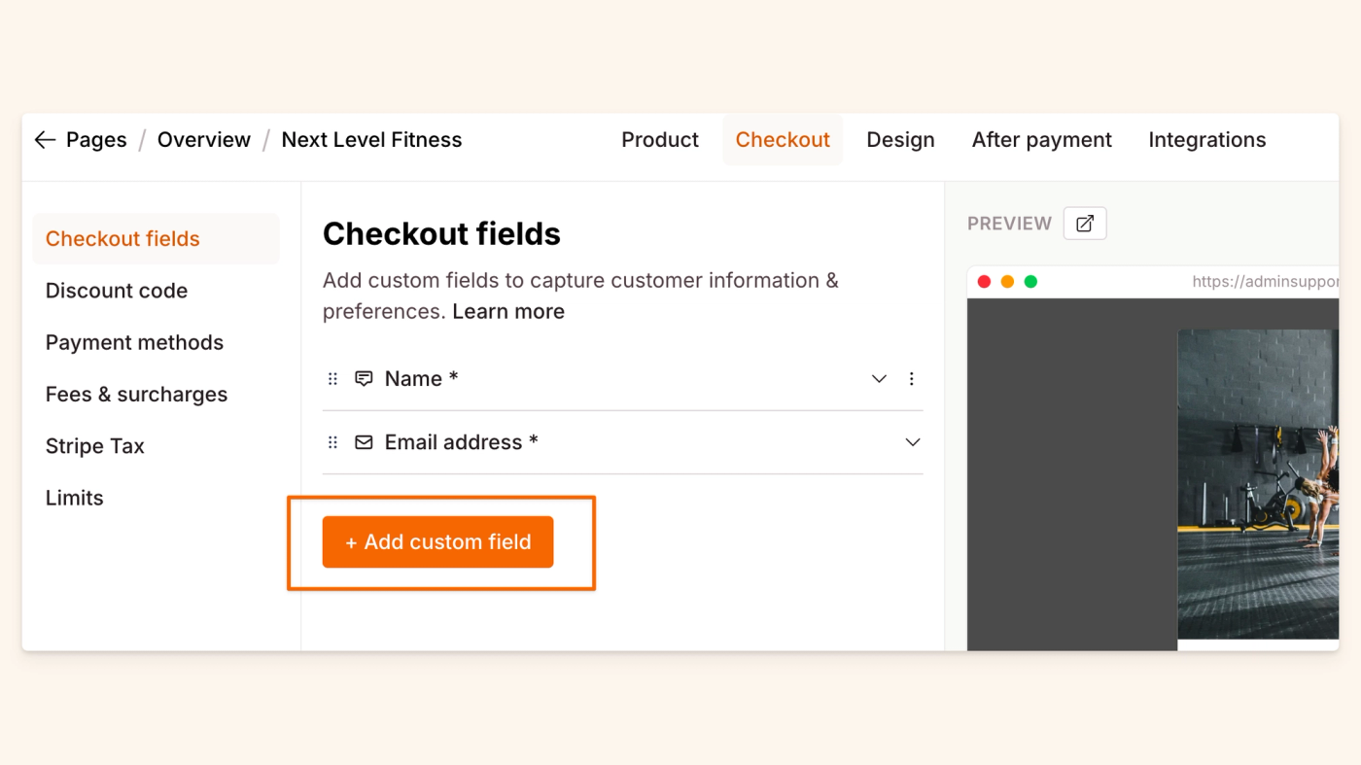Click Add custom field button

[x=437, y=542]
